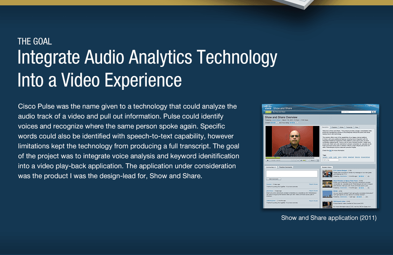
Task: Click the caption 'Show and Share application (2011)'
Action: pos(329,218)
